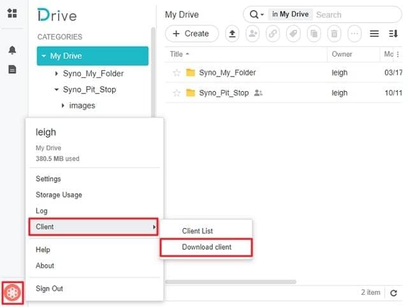The height and width of the screenshot is (307, 408).
Task: Open Log in the user menu
Action: (x=41, y=211)
